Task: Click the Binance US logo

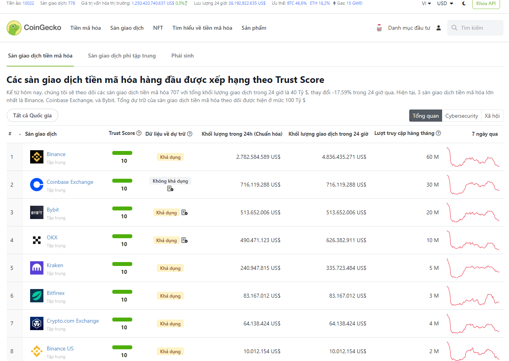Action: [x=37, y=351]
